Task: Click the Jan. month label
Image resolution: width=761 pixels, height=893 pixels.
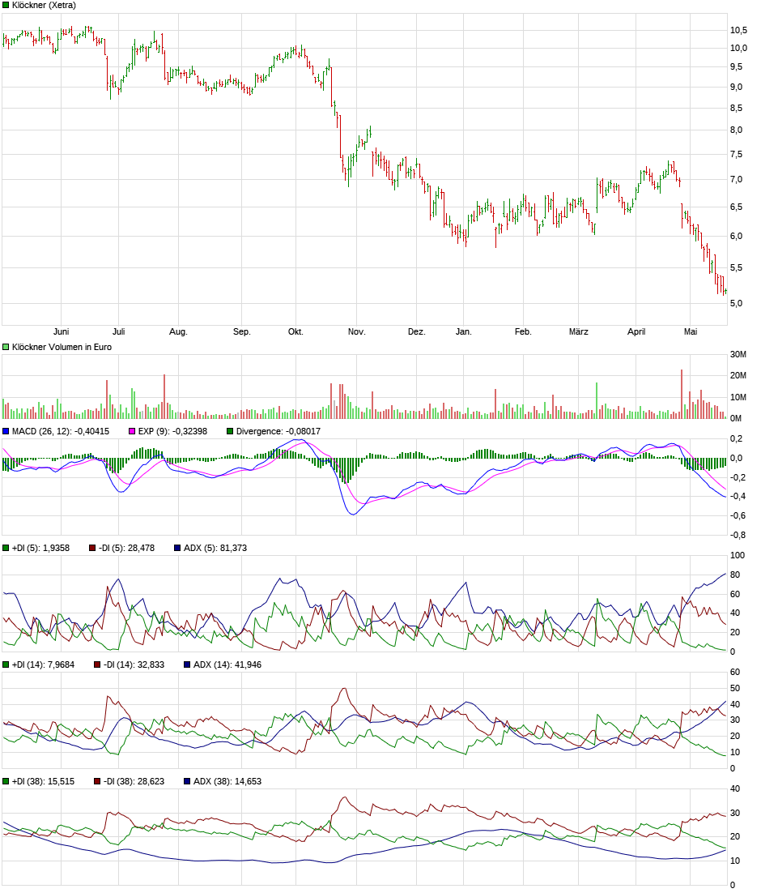Action: point(463,331)
